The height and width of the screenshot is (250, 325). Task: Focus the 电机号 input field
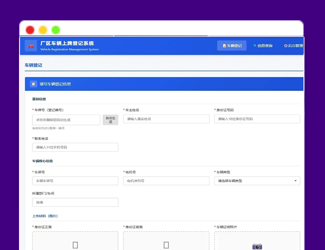click(166, 181)
